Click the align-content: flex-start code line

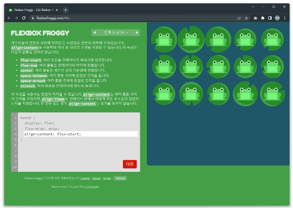click(81, 134)
